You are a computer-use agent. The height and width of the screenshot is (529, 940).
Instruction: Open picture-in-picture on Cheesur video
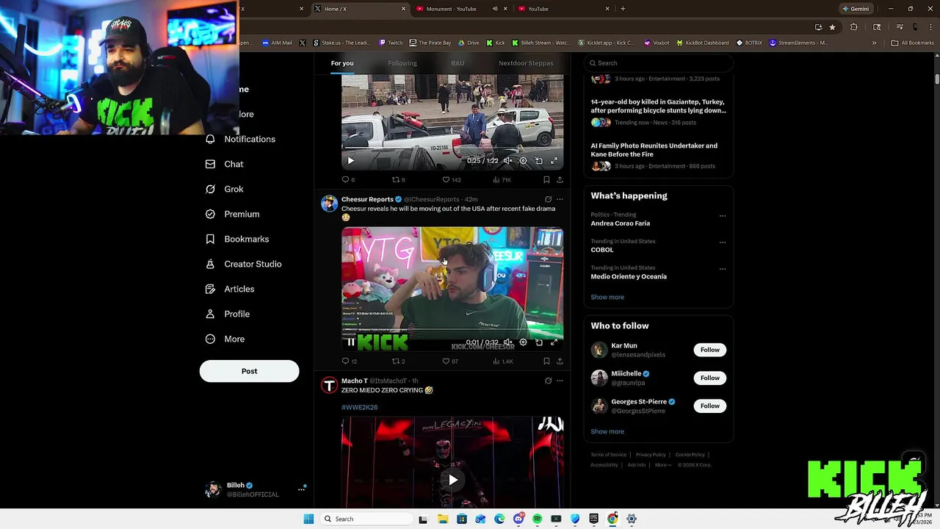[538, 342]
